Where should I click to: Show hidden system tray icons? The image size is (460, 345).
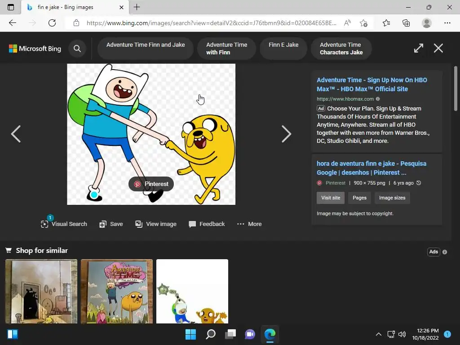pyautogui.click(x=379, y=334)
